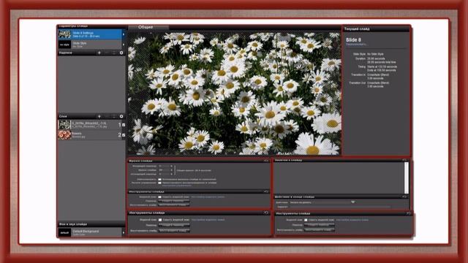The width and height of the screenshot is (468, 263).
Task: Adjust the incoming transition time stepper
Action: tap(171, 166)
